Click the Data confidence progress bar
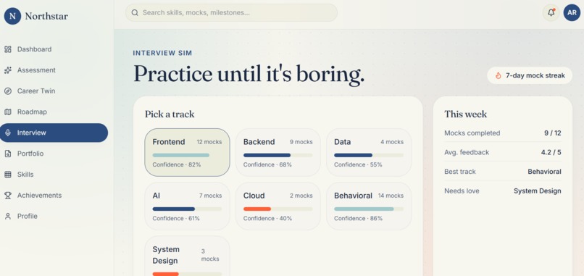 [369, 155]
